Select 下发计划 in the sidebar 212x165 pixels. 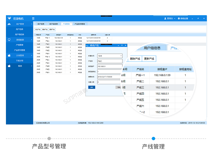point(20,61)
